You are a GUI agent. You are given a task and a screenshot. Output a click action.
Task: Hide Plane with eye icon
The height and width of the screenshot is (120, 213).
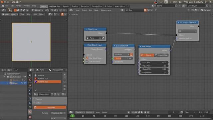tap(25, 83)
